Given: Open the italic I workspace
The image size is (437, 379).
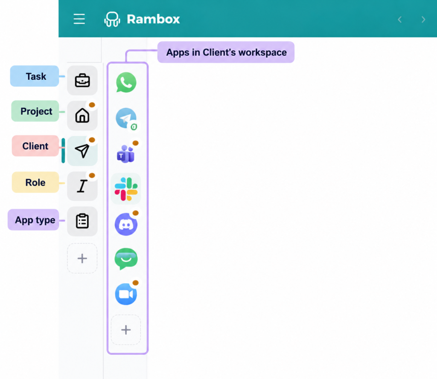Looking at the screenshot, I should click(x=82, y=186).
